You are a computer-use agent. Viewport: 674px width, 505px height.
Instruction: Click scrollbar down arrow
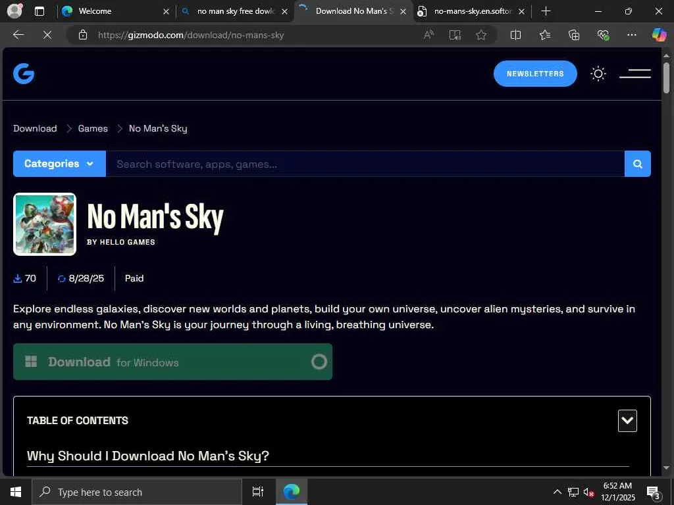pos(666,468)
